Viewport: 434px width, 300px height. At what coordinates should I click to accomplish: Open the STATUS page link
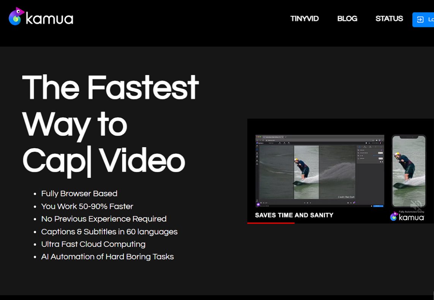tap(389, 19)
